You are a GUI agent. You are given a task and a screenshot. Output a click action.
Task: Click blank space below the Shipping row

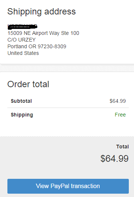click(68, 128)
